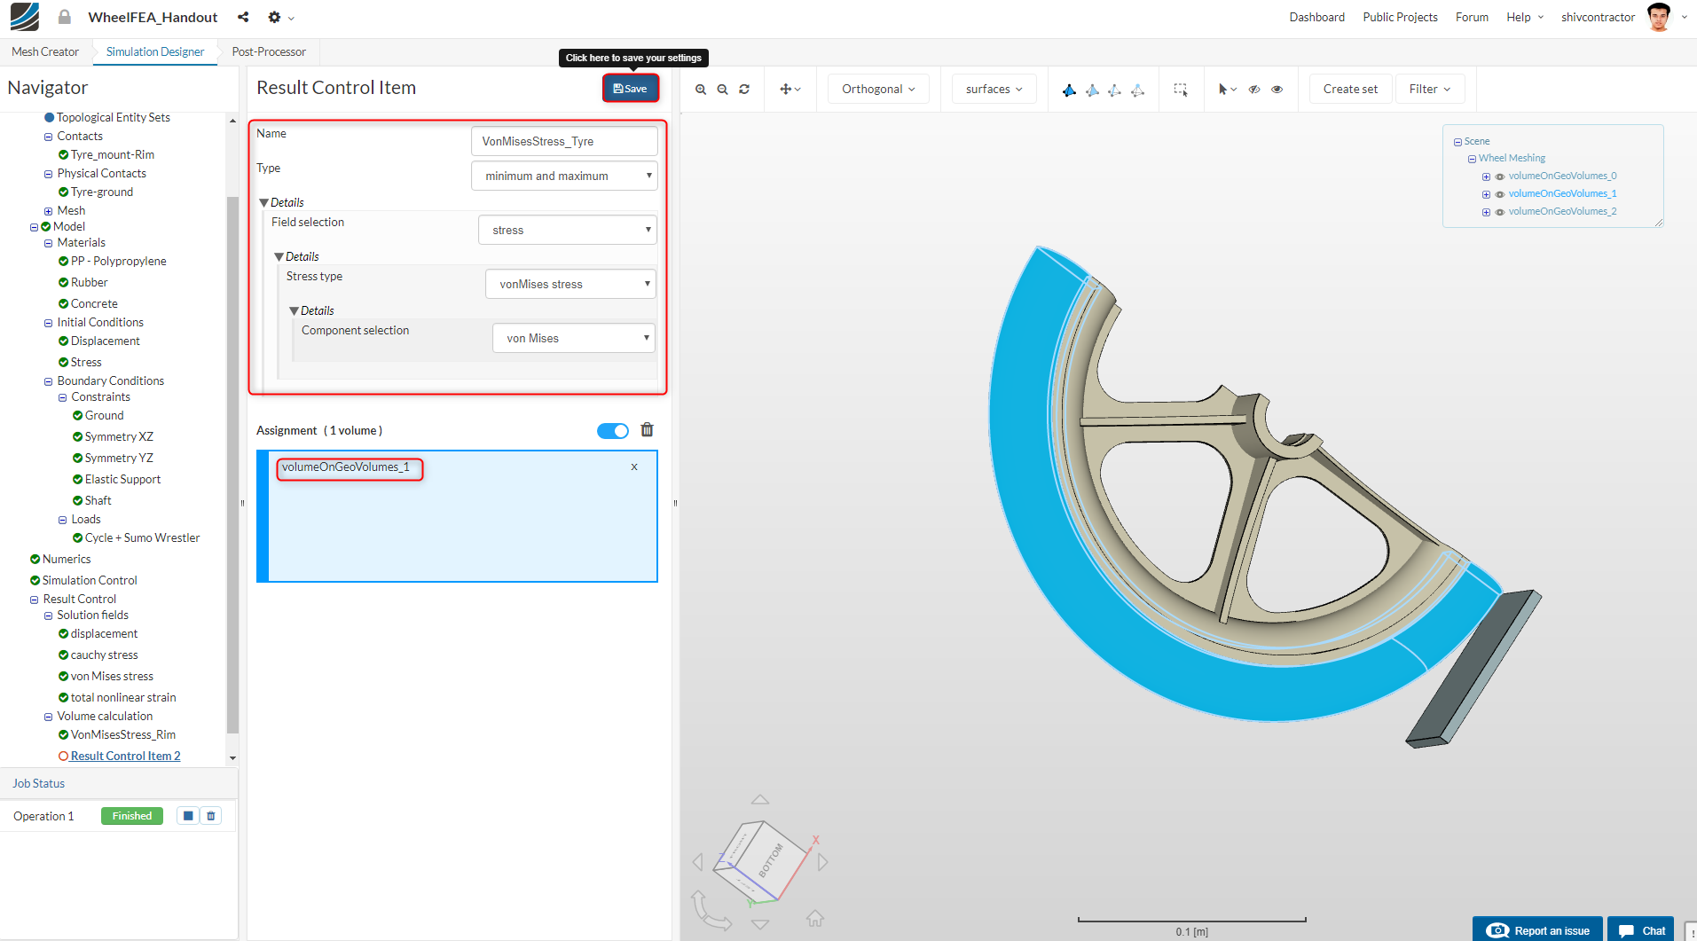This screenshot has width=1697, height=941.
Task: Delete the assignment with the trash icon
Action: pos(648,430)
